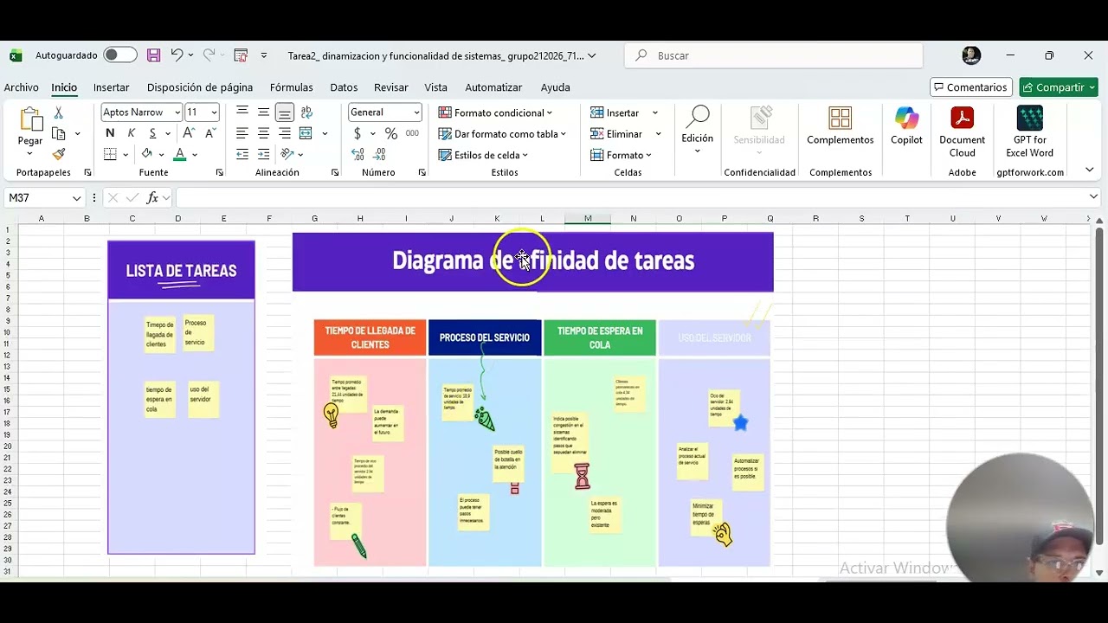Click the increase decimal icon

pyautogui.click(x=358, y=154)
